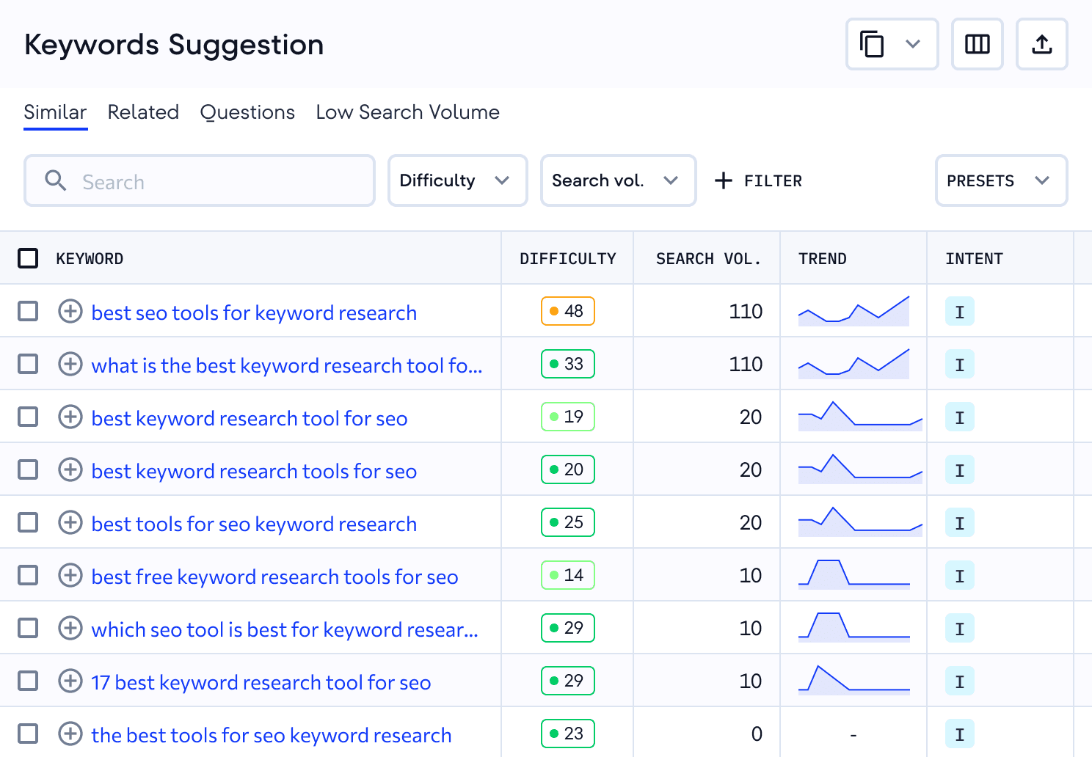The height and width of the screenshot is (757, 1092).
Task: Click the Intent badge for 'best seo tools for keyword research'
Action: pos(959,311)
